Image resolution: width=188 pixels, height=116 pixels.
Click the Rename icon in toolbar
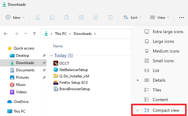[x=81, y=17]
